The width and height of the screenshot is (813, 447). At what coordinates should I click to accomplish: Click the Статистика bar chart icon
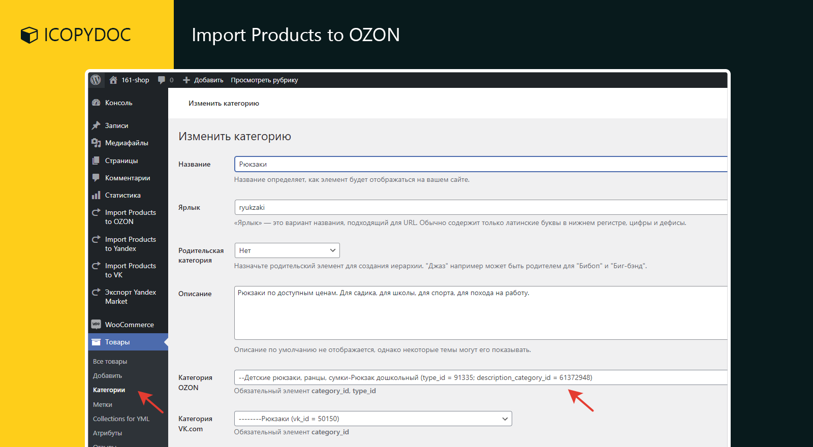(x=96, y=195)
